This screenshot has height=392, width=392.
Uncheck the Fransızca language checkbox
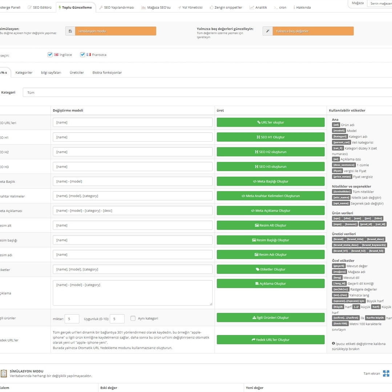82,54
